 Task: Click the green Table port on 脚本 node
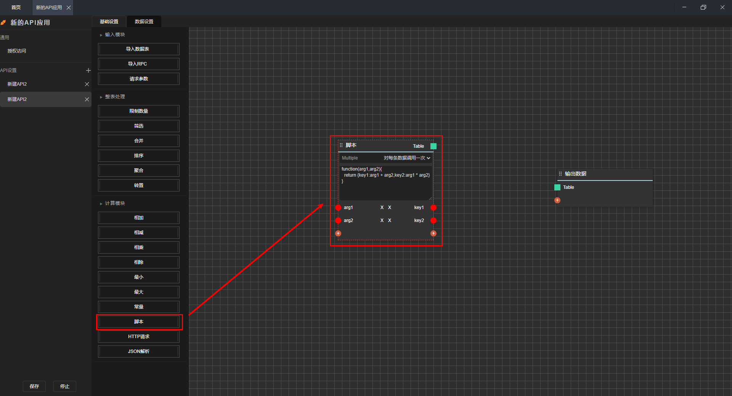[x=433, y=146]
